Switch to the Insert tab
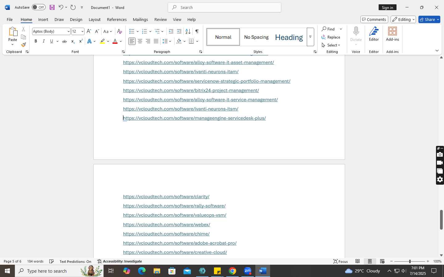 (43, 19)
